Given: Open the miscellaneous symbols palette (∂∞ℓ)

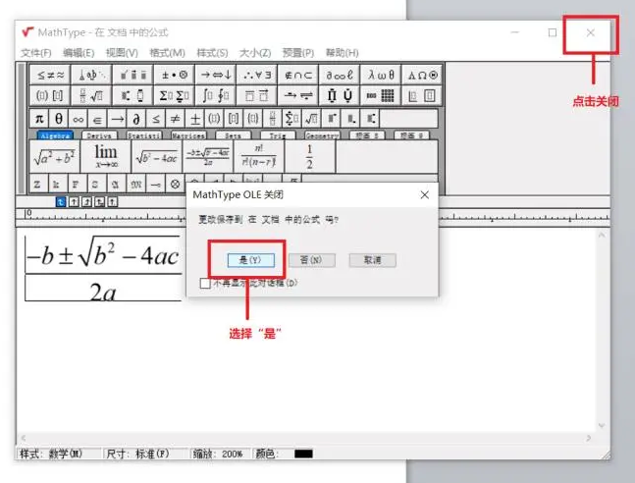Looking at the screenshot, I should click(340, 75).
